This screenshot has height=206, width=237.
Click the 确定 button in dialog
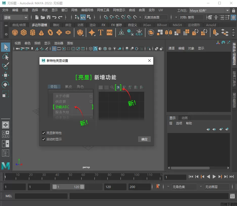(x=144, y=139)
